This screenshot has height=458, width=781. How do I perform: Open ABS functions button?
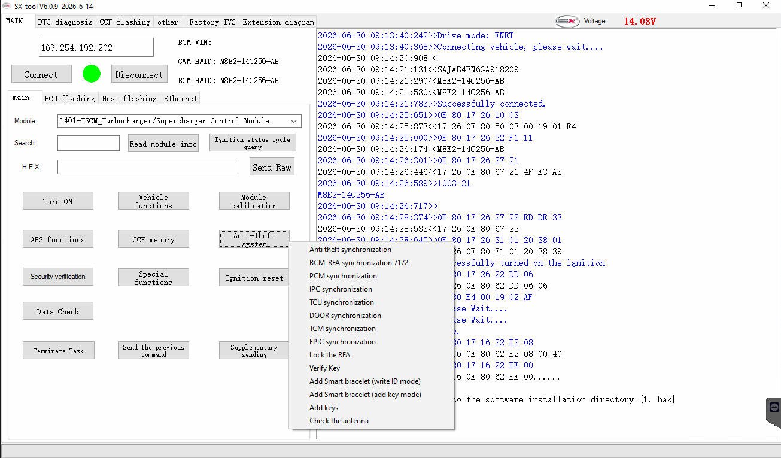(58, 239)
